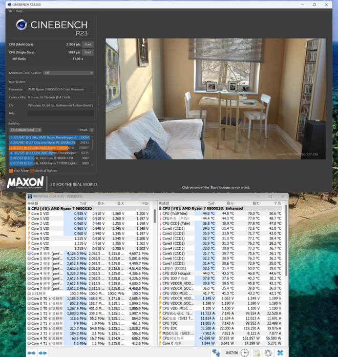Image resolution: width=338 pixels, height=357 pixels.
Task: Open the CPU (Multi Core) ranking dropdown
Action: (x=25, y=130)
